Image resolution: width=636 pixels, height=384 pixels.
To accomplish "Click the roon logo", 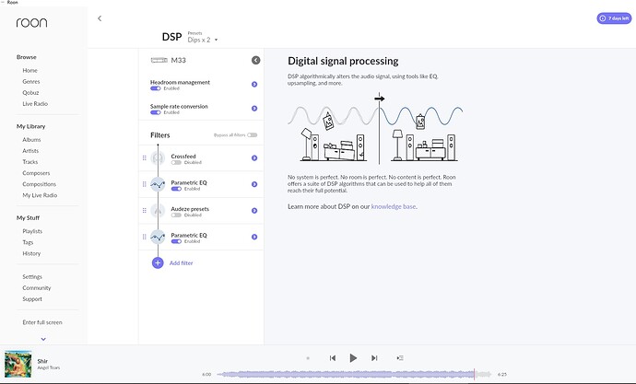I will coord(31,23).
